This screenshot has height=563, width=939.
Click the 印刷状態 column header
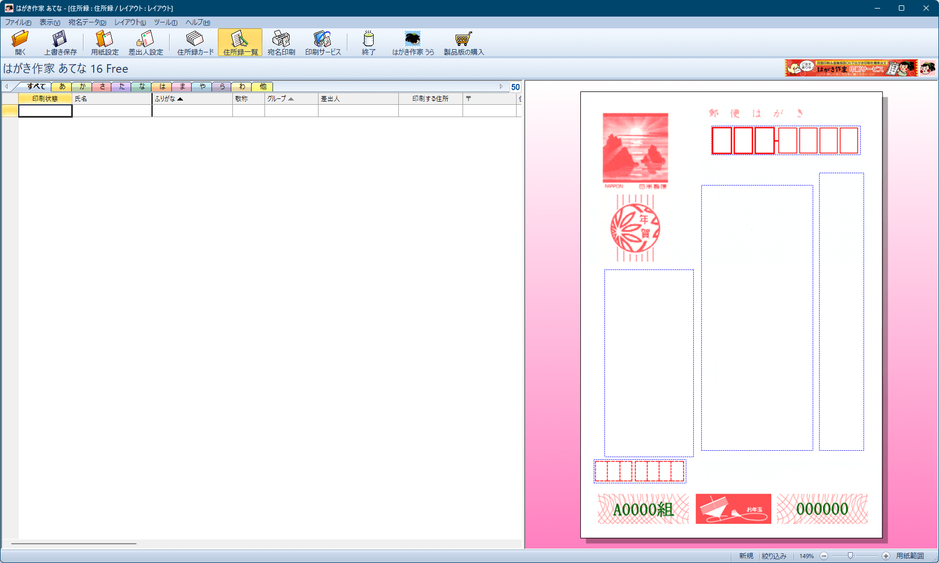(45, 99)
